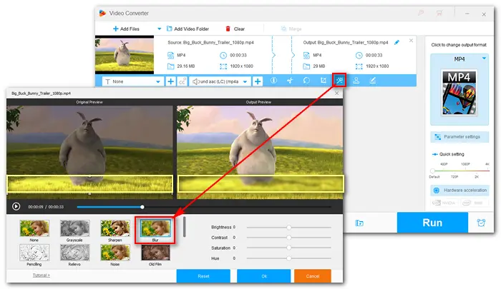This screenshot has width=501, height=289.
Task: Select the Pencilling effect thumbnail
Action: (x=34, y=253)
